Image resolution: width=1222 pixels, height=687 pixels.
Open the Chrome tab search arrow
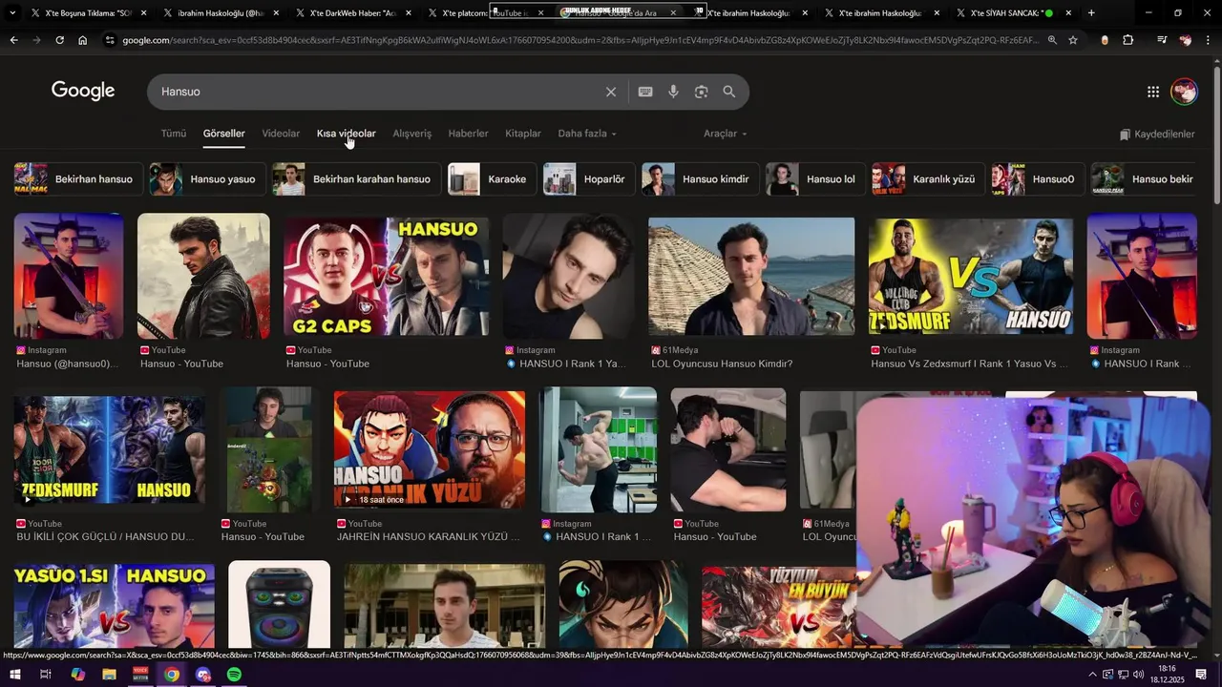(12, 13)
